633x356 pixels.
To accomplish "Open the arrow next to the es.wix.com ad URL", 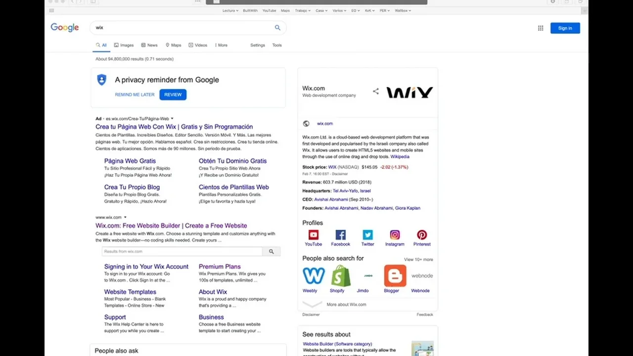I will (172, 119).
